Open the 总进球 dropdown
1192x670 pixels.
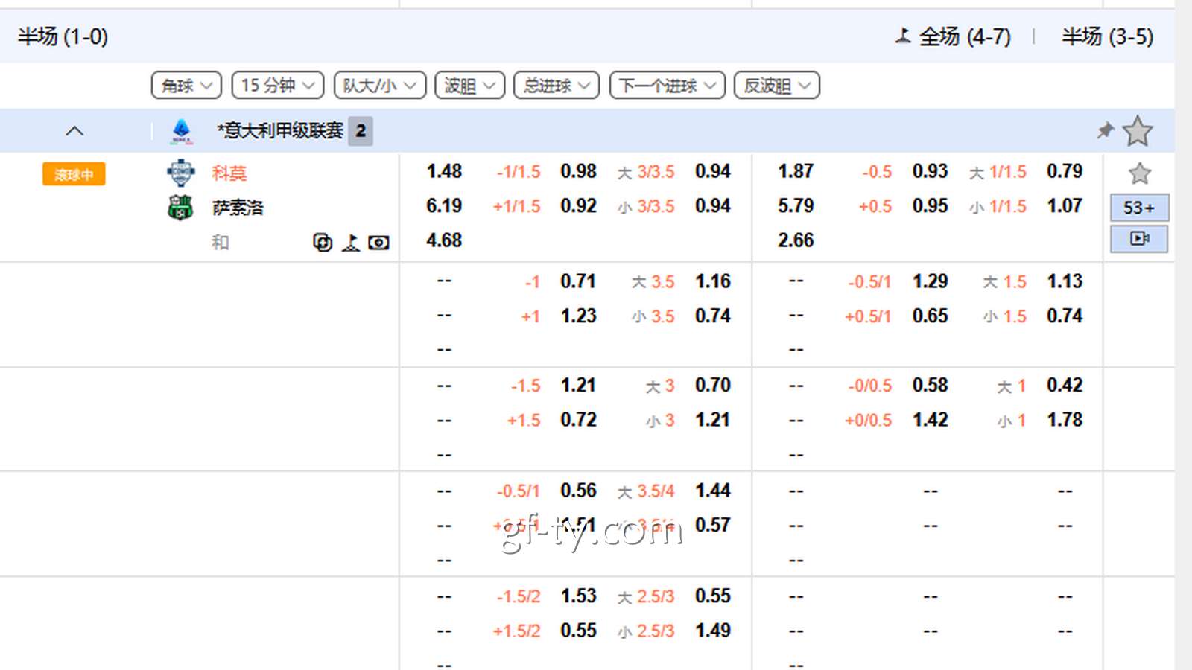click(557, 86)
